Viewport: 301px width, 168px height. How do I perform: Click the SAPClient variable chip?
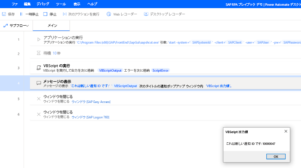[x=235, y=42]
